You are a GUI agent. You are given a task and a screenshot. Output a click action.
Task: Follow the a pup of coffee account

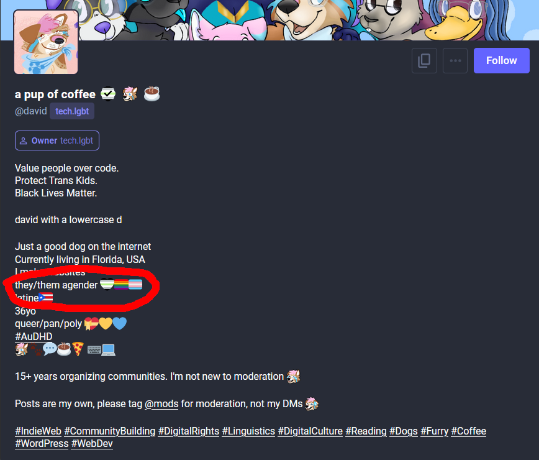[x=502, y=60]
